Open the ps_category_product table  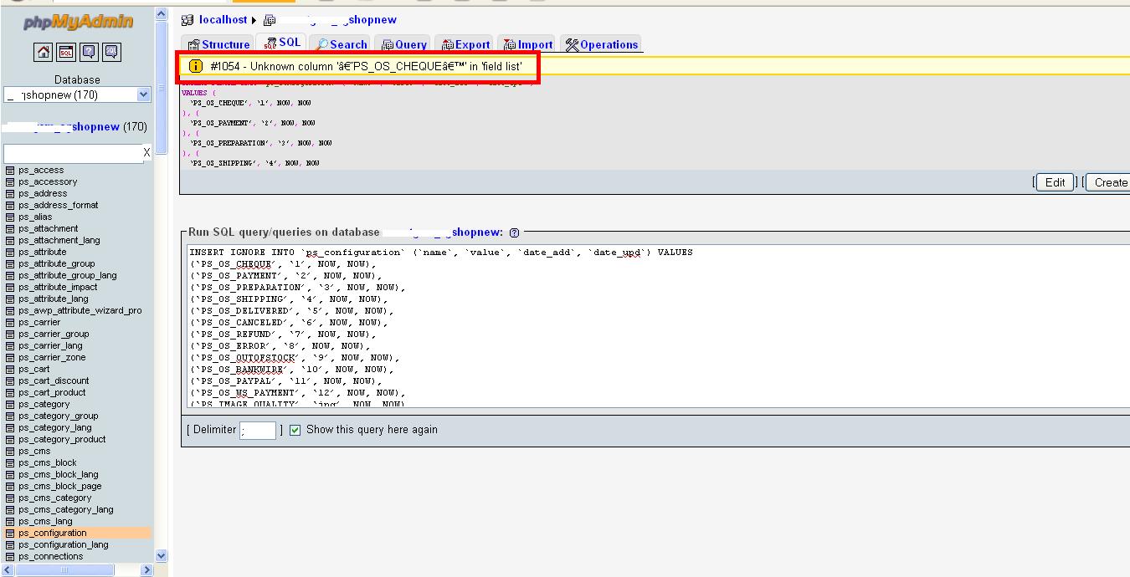62,439
